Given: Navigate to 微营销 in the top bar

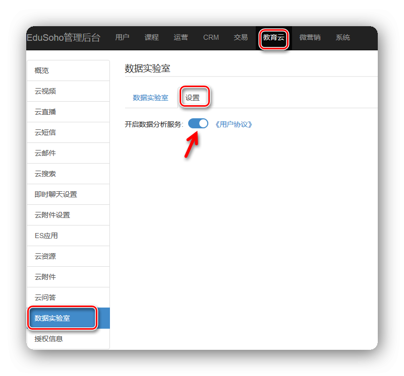Looking at the screenshot, I should (310, 38).
